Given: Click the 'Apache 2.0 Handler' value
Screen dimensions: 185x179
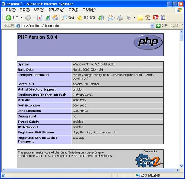Looking at the screenshot, I should 86,84.
